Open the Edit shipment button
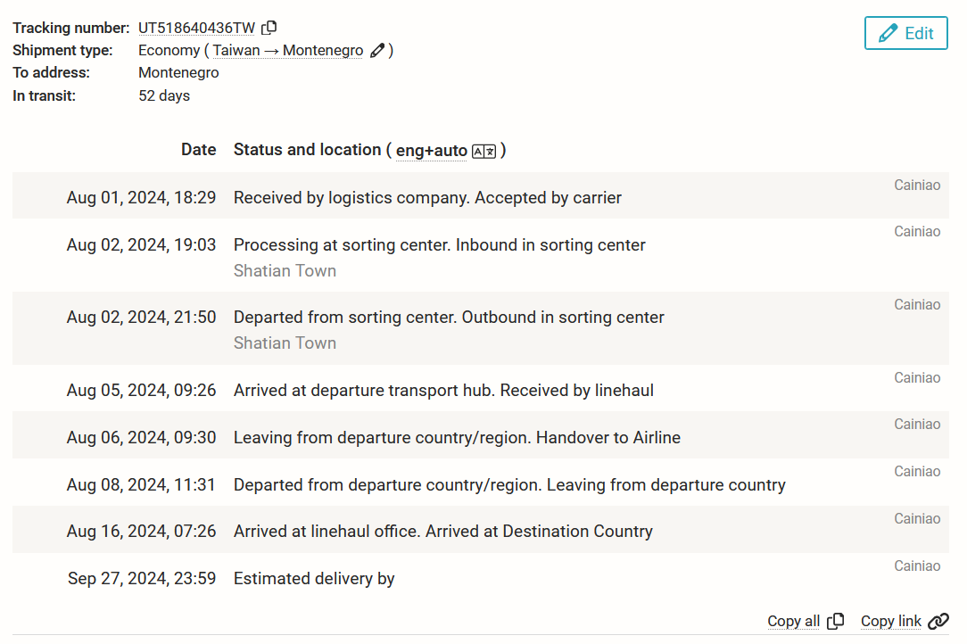The image size is (967, 644). (906, 33)
